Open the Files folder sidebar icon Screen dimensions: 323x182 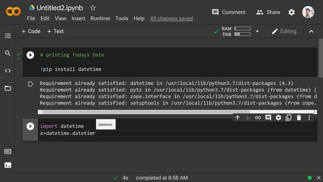tap(8, 88)
